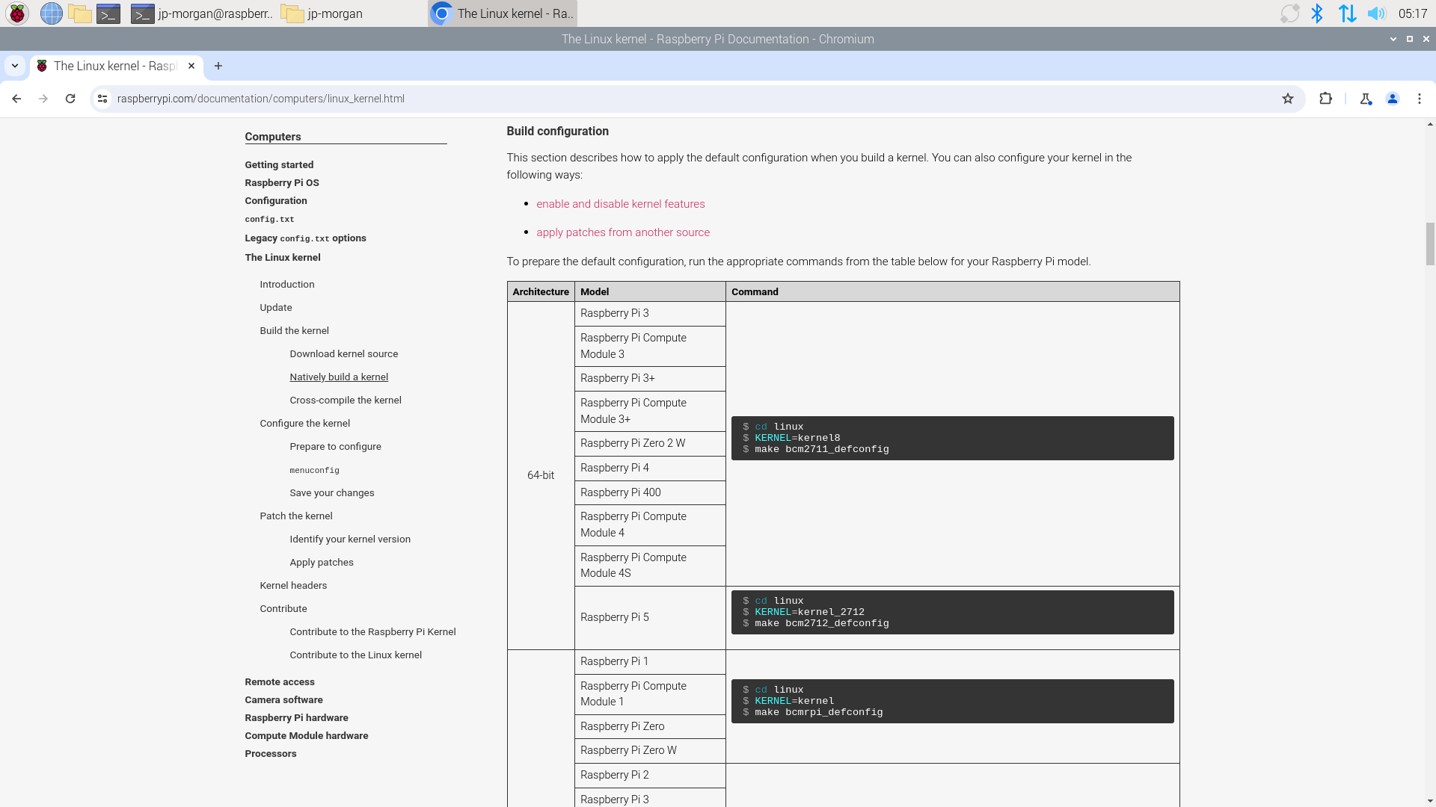The image size is (1436, 807).
Task: Open Remote access sidebar section
Action: [x=280, y=682]
